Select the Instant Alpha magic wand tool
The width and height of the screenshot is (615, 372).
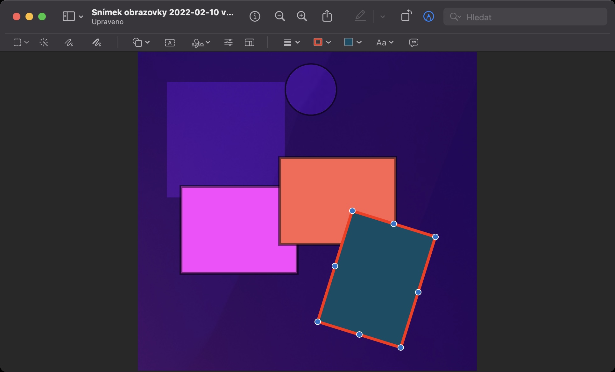tap(44, 42)
